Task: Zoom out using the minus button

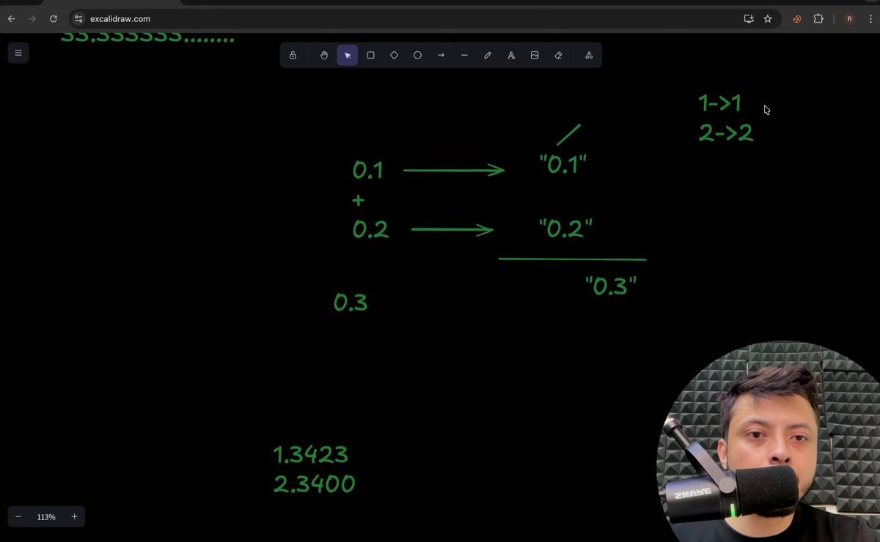Action: [x=18, y=516]
